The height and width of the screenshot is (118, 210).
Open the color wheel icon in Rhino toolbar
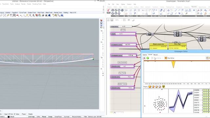coord(40,15)
